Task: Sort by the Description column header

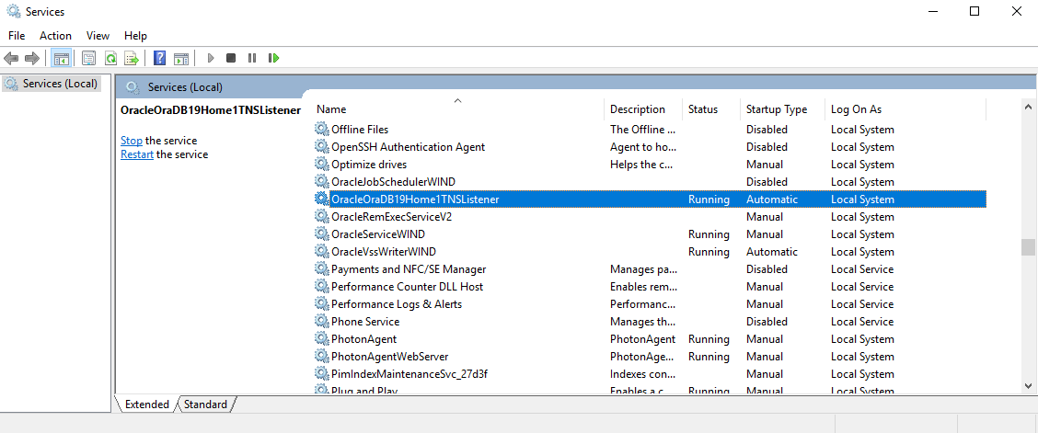Action: click(643, 109)
